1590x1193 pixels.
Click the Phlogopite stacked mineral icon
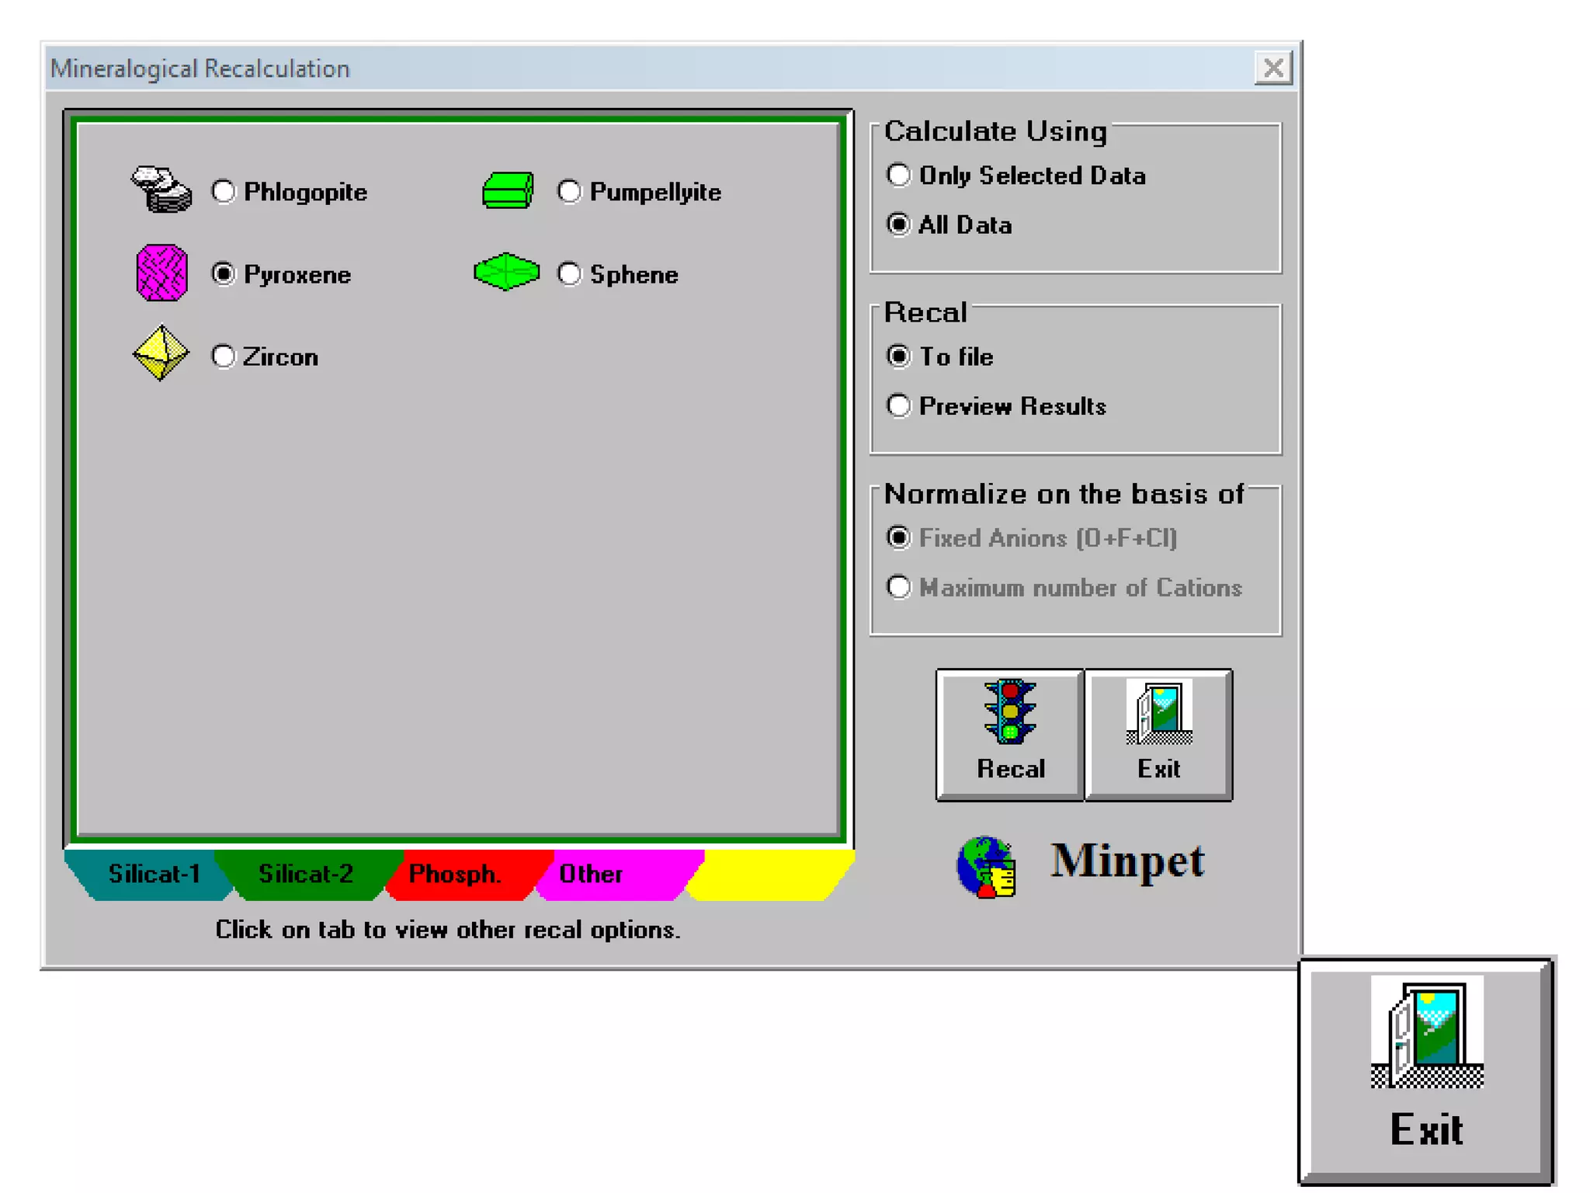(161, 190)
